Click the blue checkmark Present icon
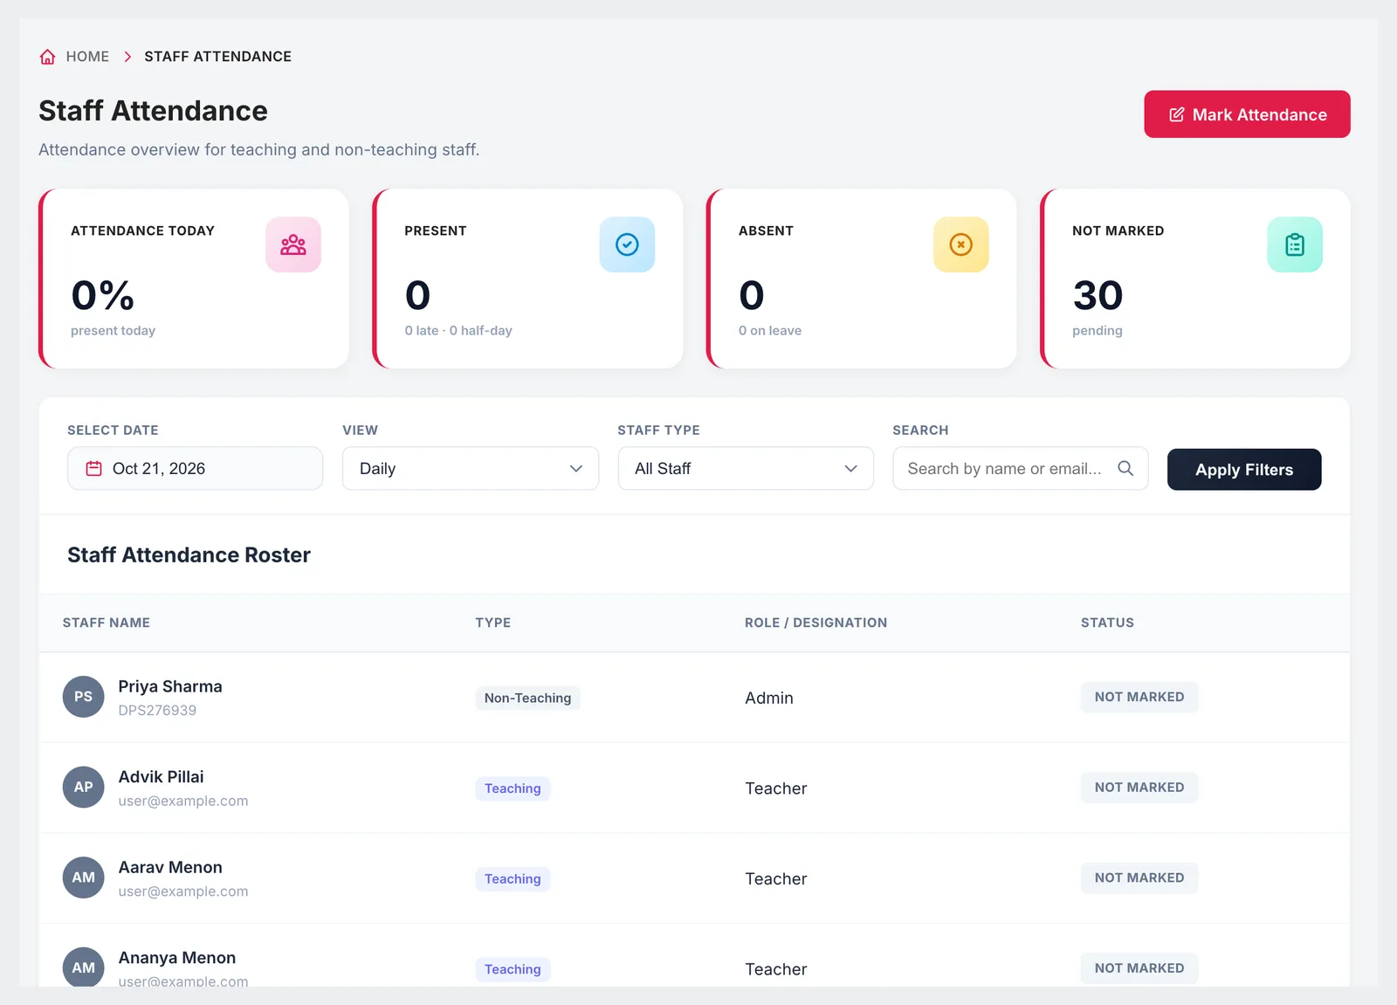 click(x=627, y=244)
